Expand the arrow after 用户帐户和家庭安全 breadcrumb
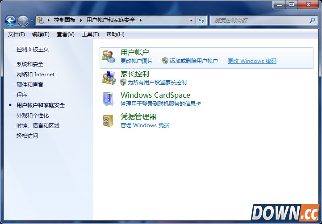Screen dimensions: 322x224 click(141, 20)
